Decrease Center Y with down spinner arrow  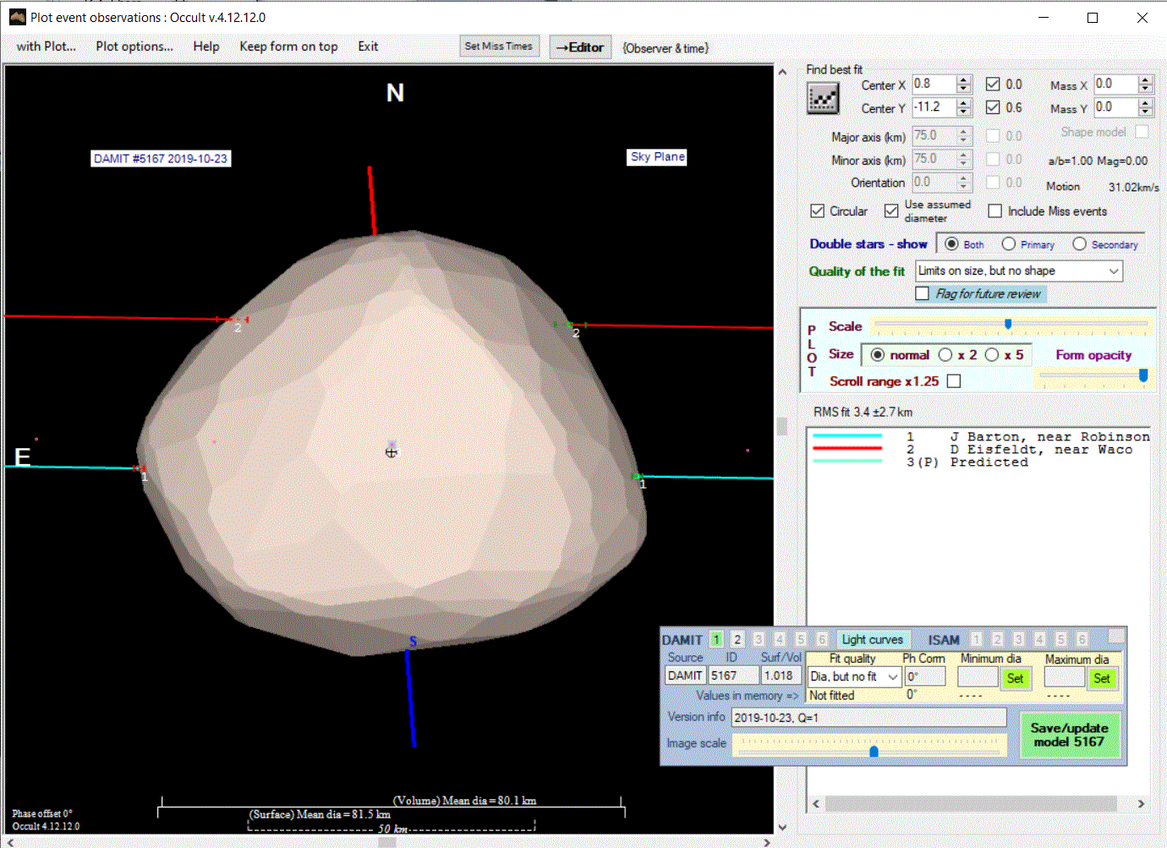(x=964, y=112)
